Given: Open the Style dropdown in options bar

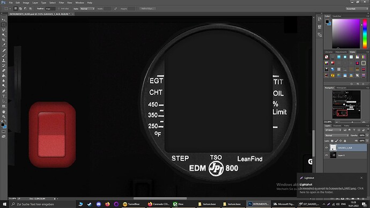Looking at the screenshot, I should pos(87,9).
